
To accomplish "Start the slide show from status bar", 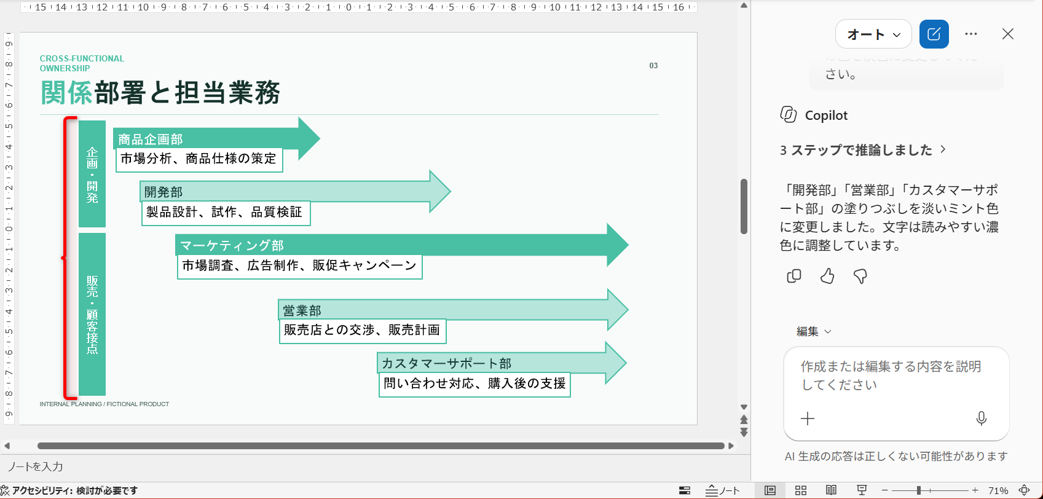I will (x=862, y=490).
